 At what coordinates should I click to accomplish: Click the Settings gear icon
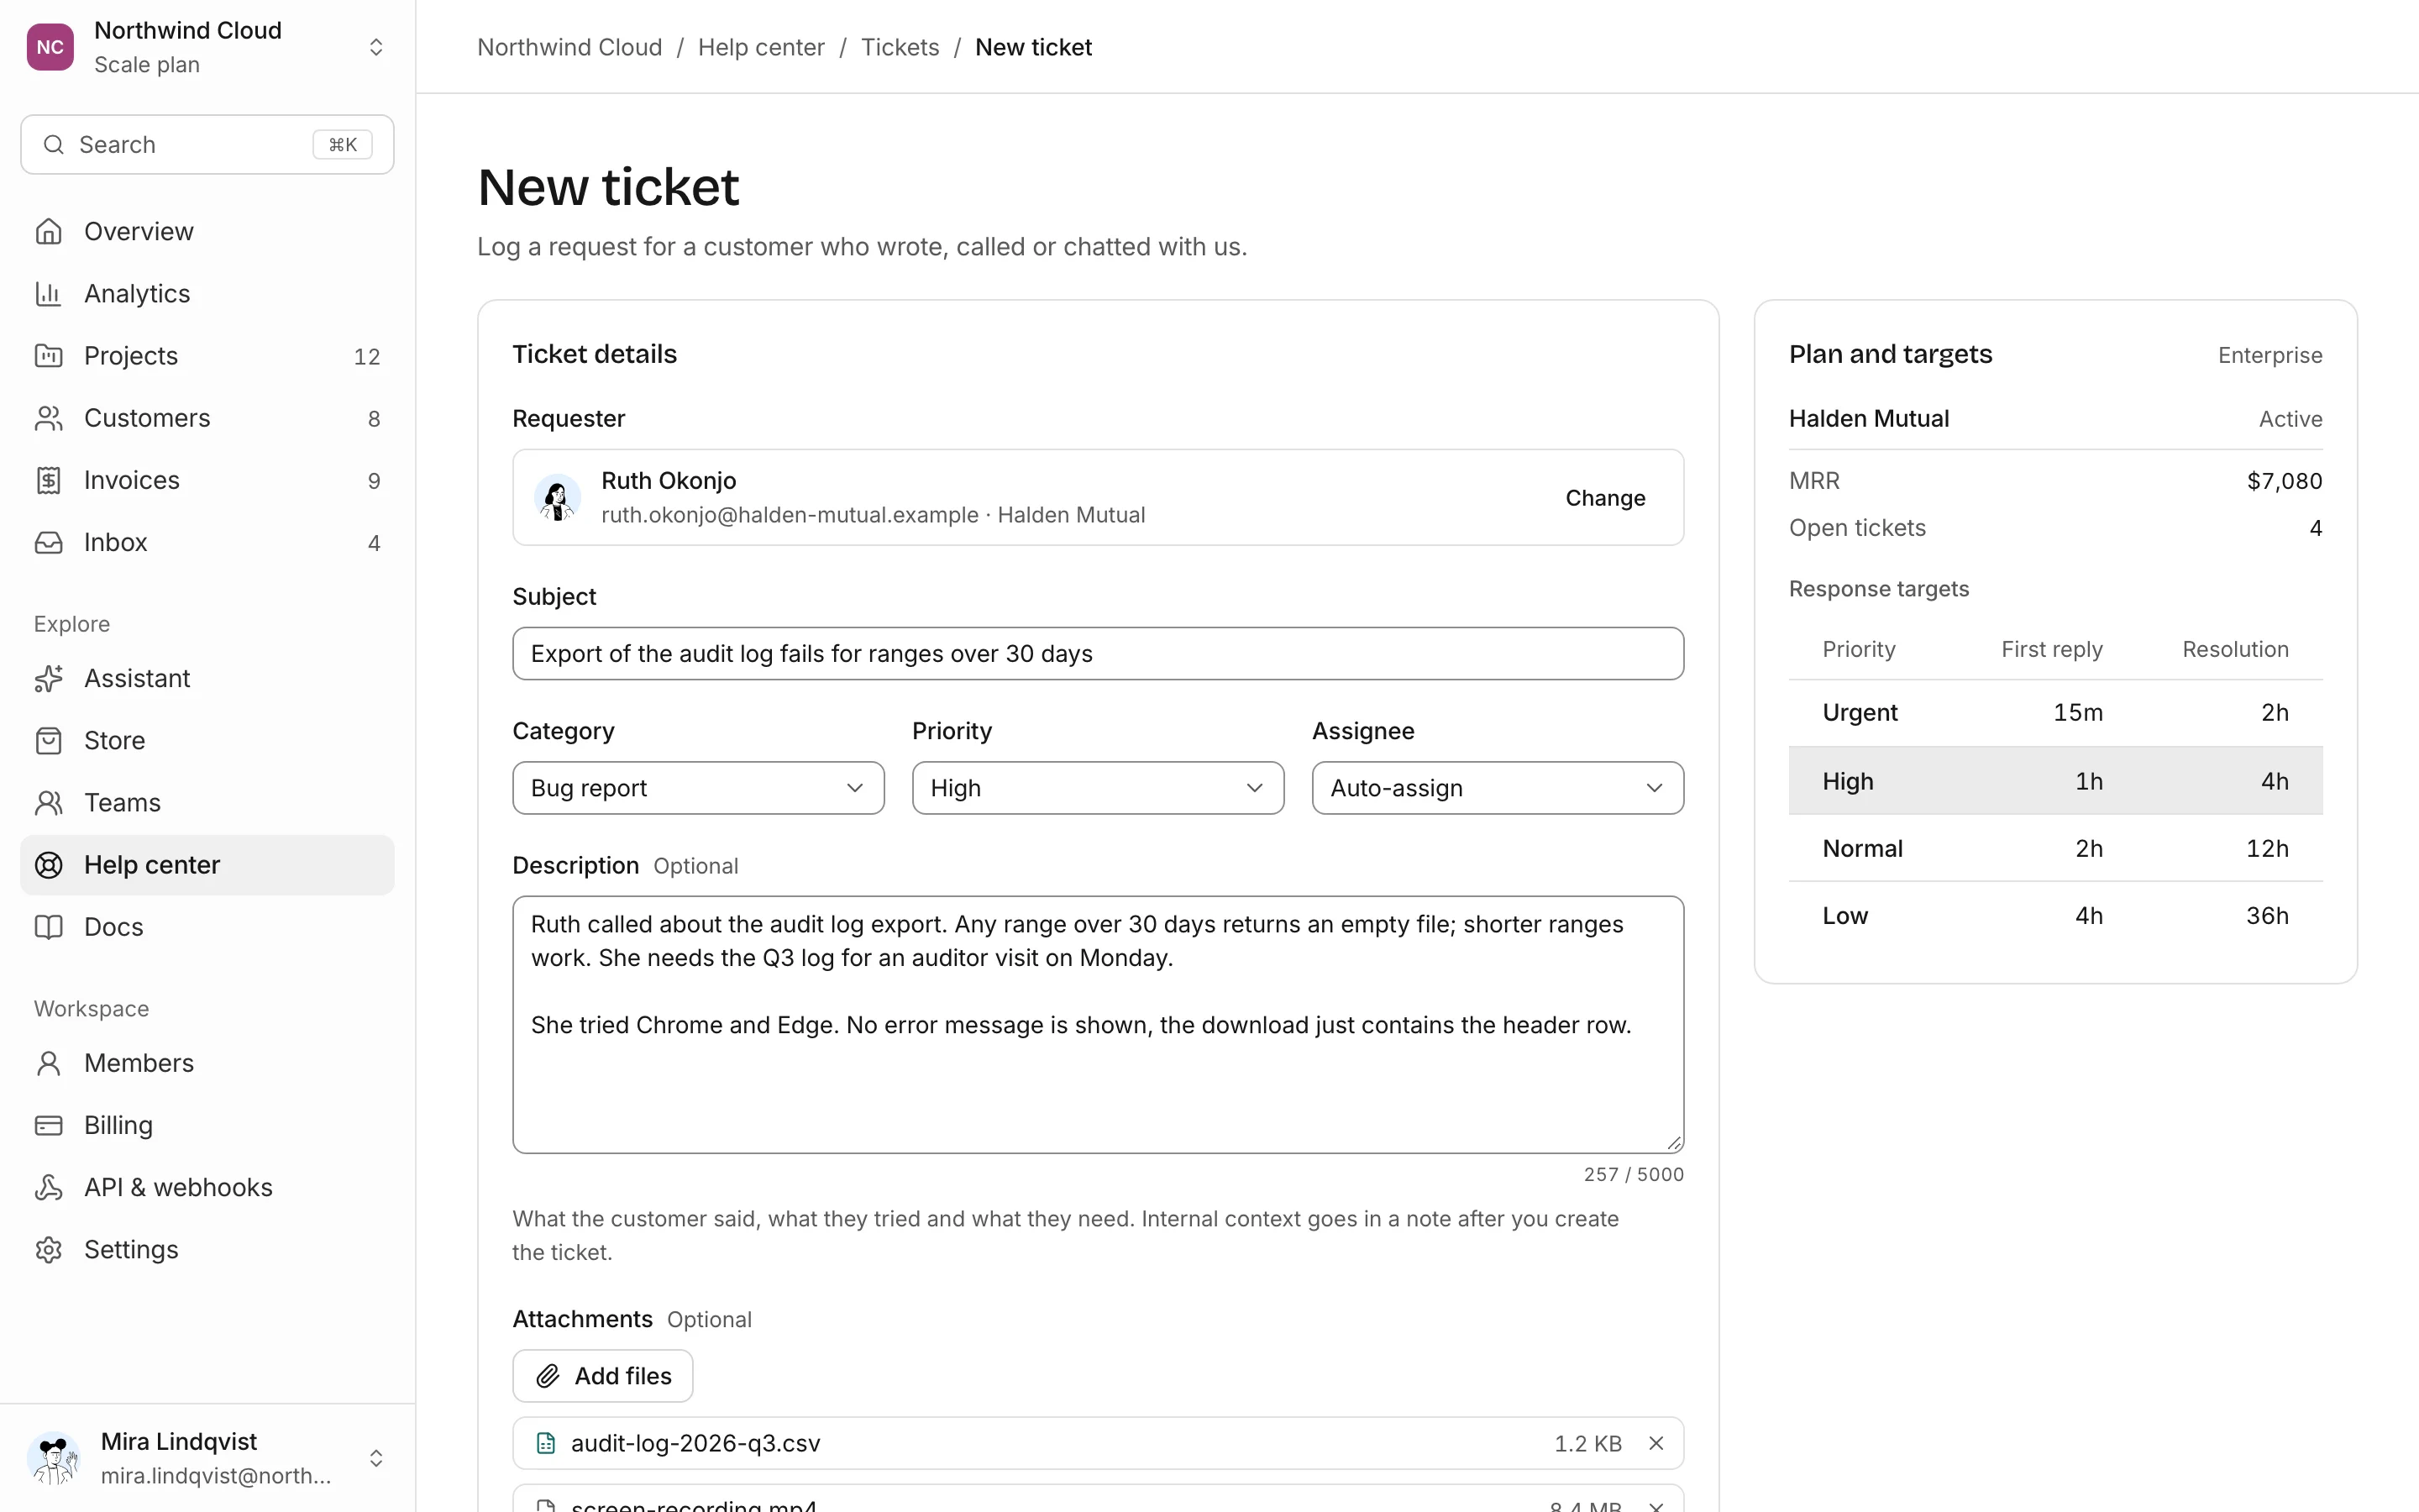tap(48, 1249)
